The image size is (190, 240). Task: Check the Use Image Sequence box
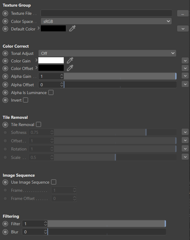(53, 182)
